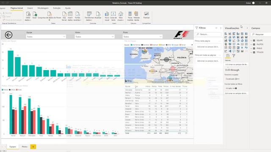Open the Piloto slicer dropdown

click(143, 37)
